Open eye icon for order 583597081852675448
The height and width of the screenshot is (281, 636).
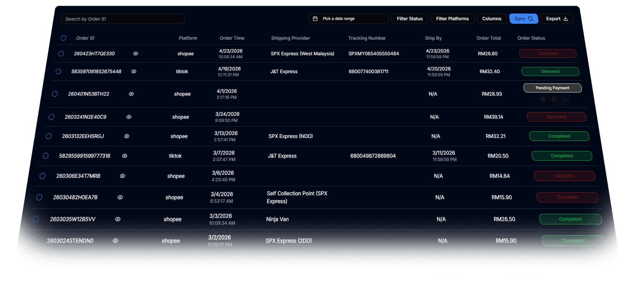(134, 71)
